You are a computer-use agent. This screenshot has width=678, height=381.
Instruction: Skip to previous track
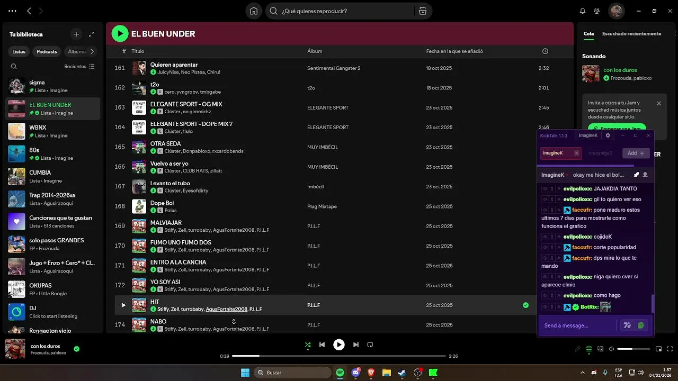click(322, 345)
